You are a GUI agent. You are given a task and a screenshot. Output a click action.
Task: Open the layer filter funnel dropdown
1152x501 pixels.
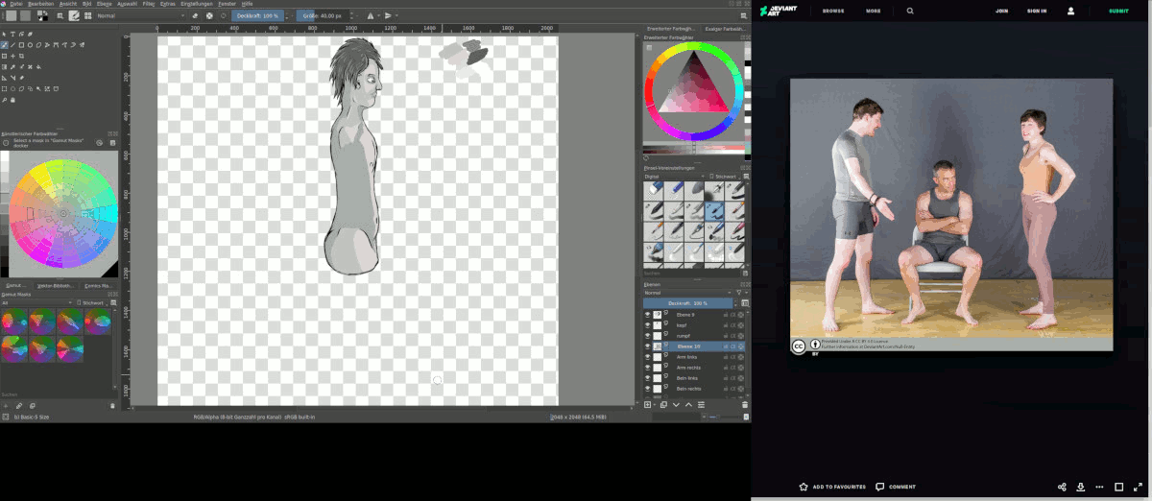point(742,293)
